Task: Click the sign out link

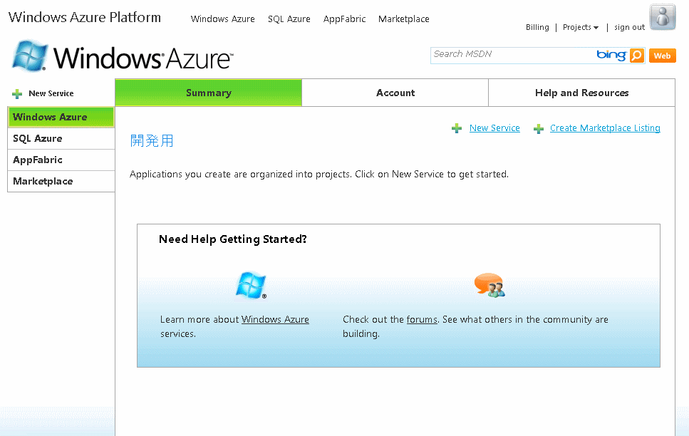Action: pos(629,27)
